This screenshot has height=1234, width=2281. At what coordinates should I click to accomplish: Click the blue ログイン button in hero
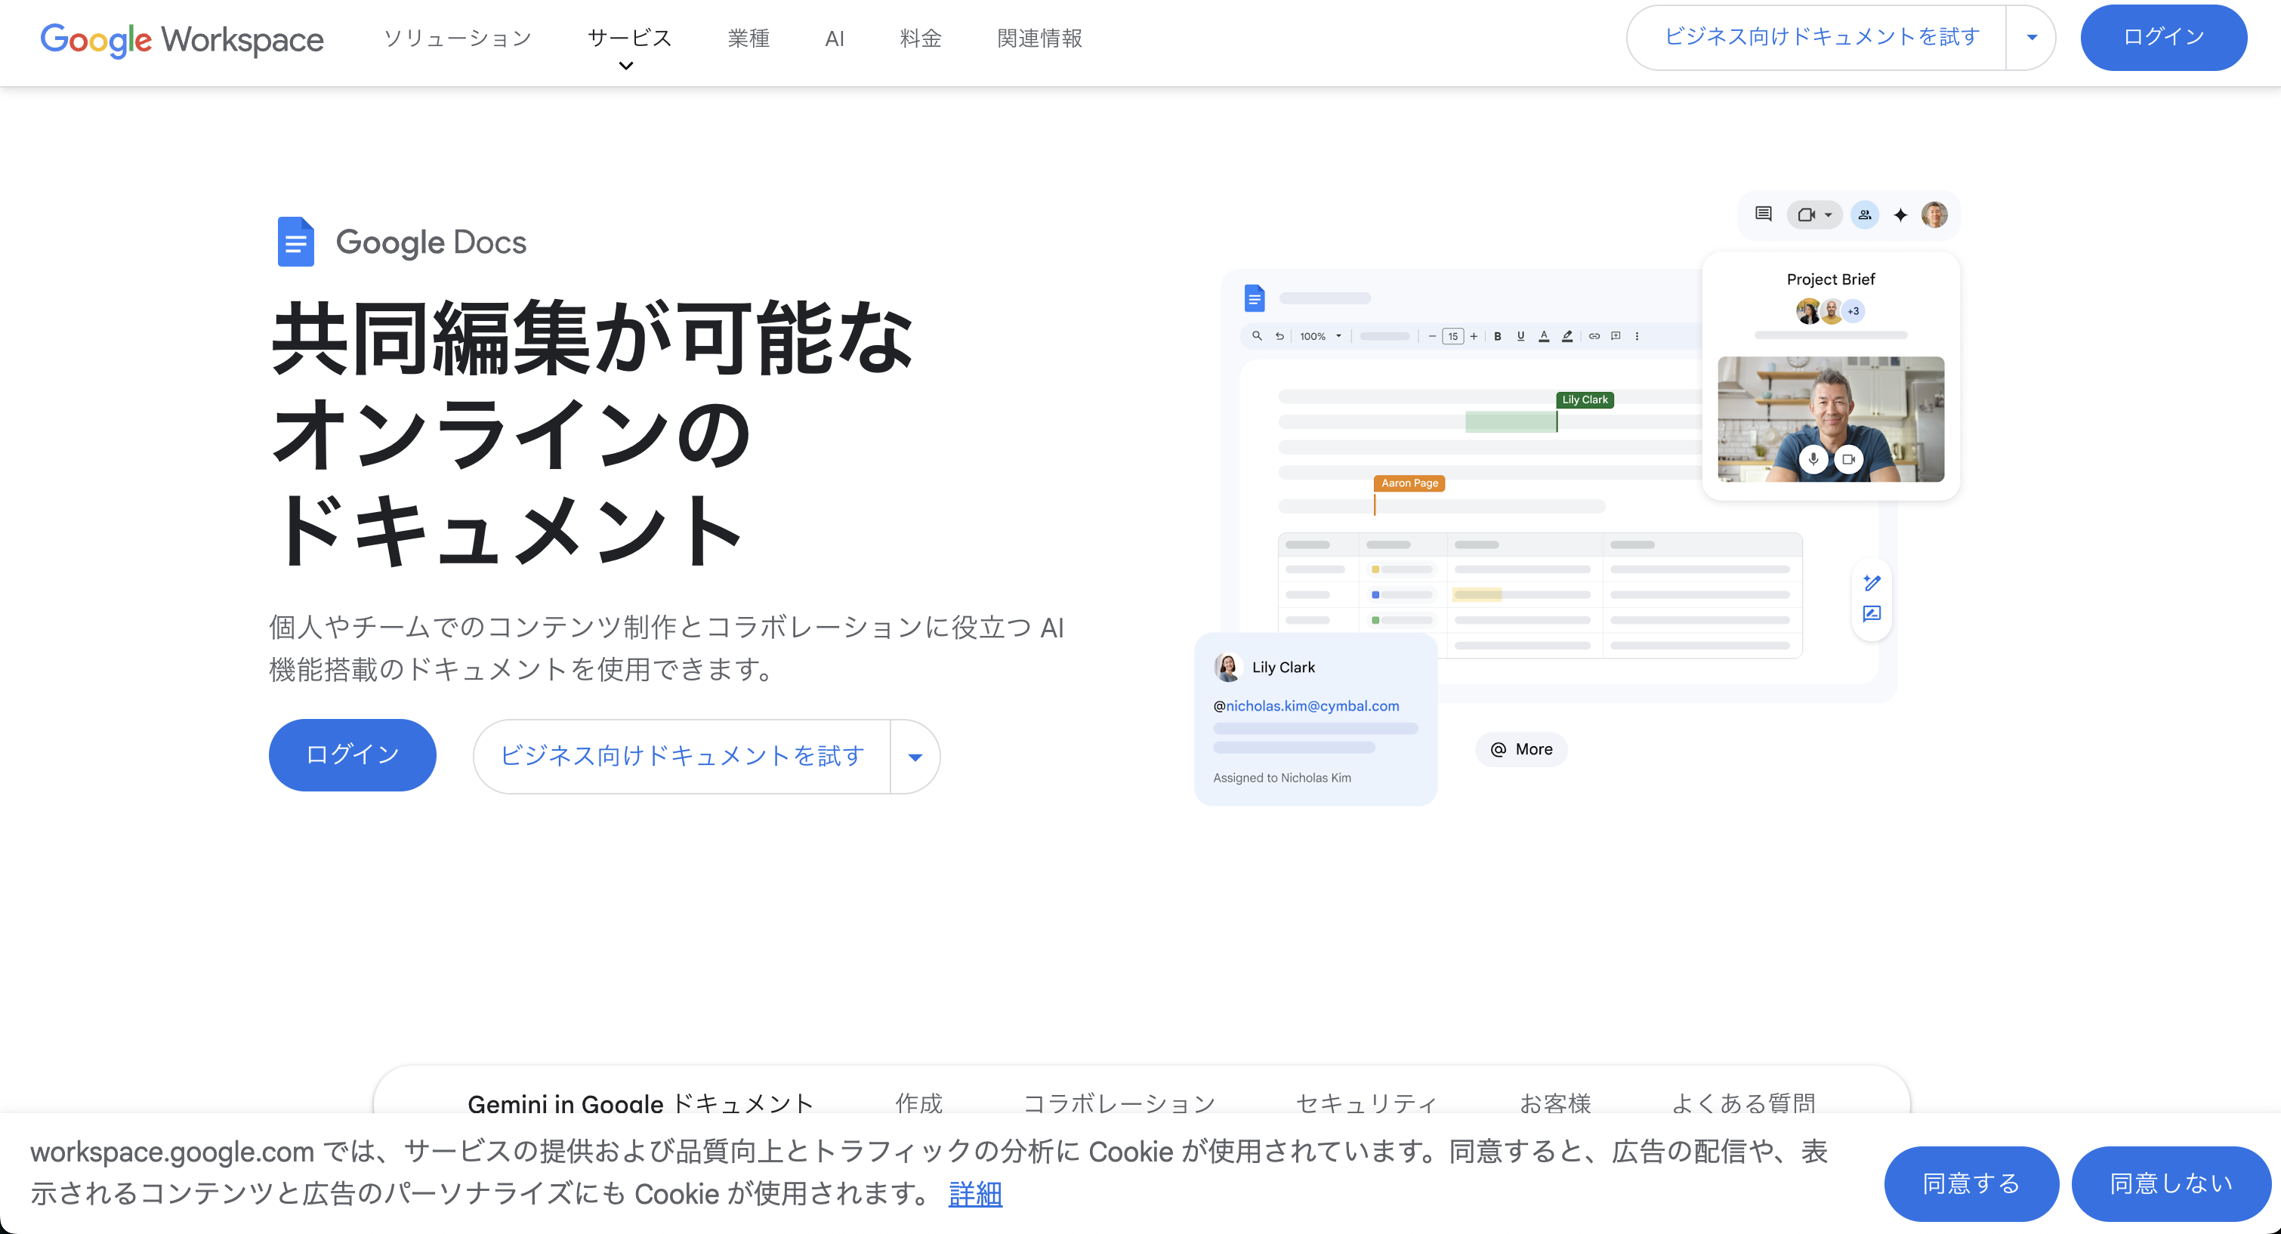point(353,755)
